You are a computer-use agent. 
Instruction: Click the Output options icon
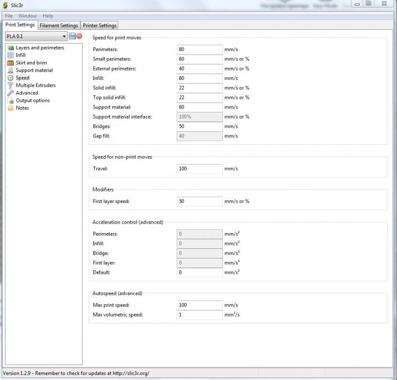click(x=11, y=101)
